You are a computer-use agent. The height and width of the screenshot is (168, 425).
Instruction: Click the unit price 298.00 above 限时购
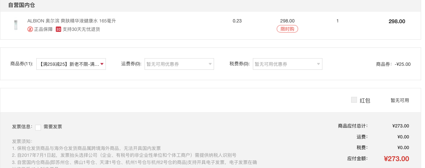tap(287, 21)
